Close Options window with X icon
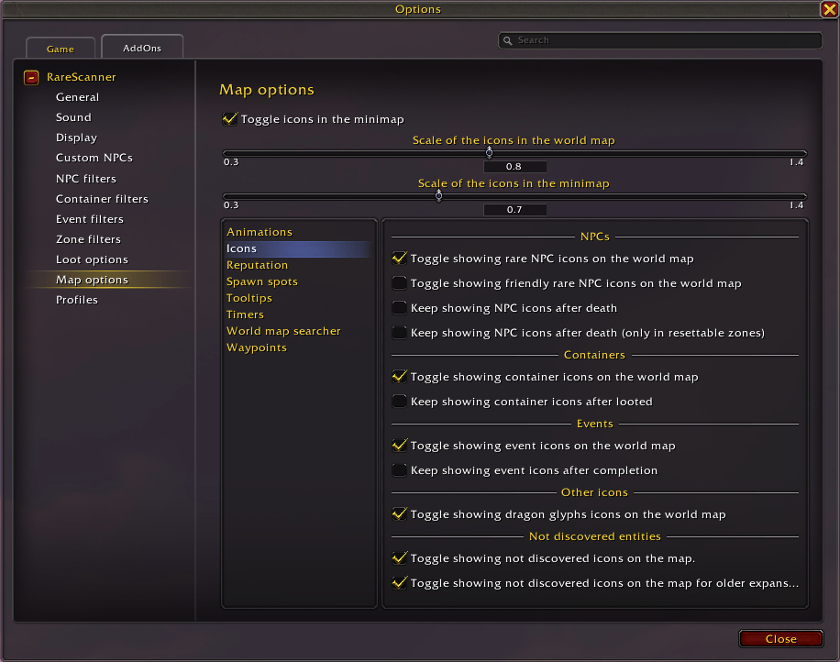Screen dimensions: 840x662 click(x=828, y=9)
